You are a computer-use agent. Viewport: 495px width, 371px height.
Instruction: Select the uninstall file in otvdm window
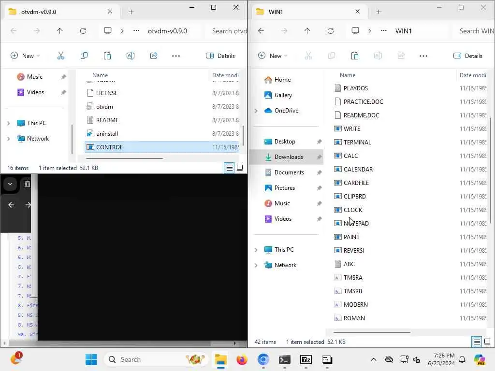coord(107,134)
